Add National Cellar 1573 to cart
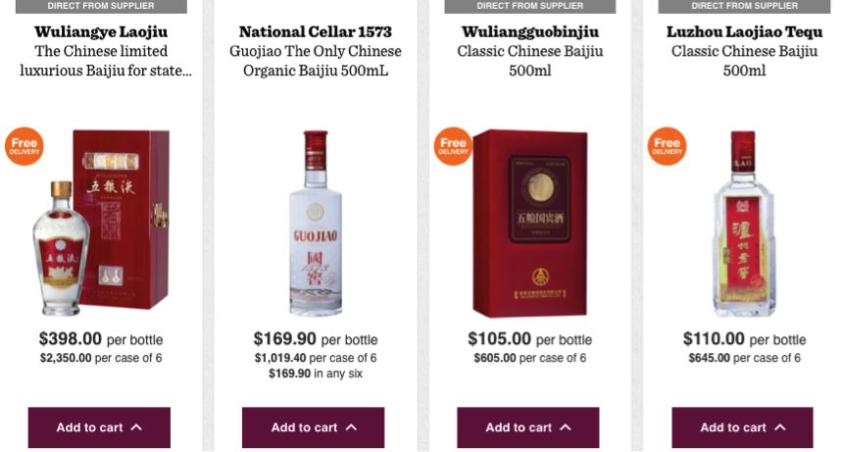The width and height of the screenshot is (842, 452). tap(304, 427)
